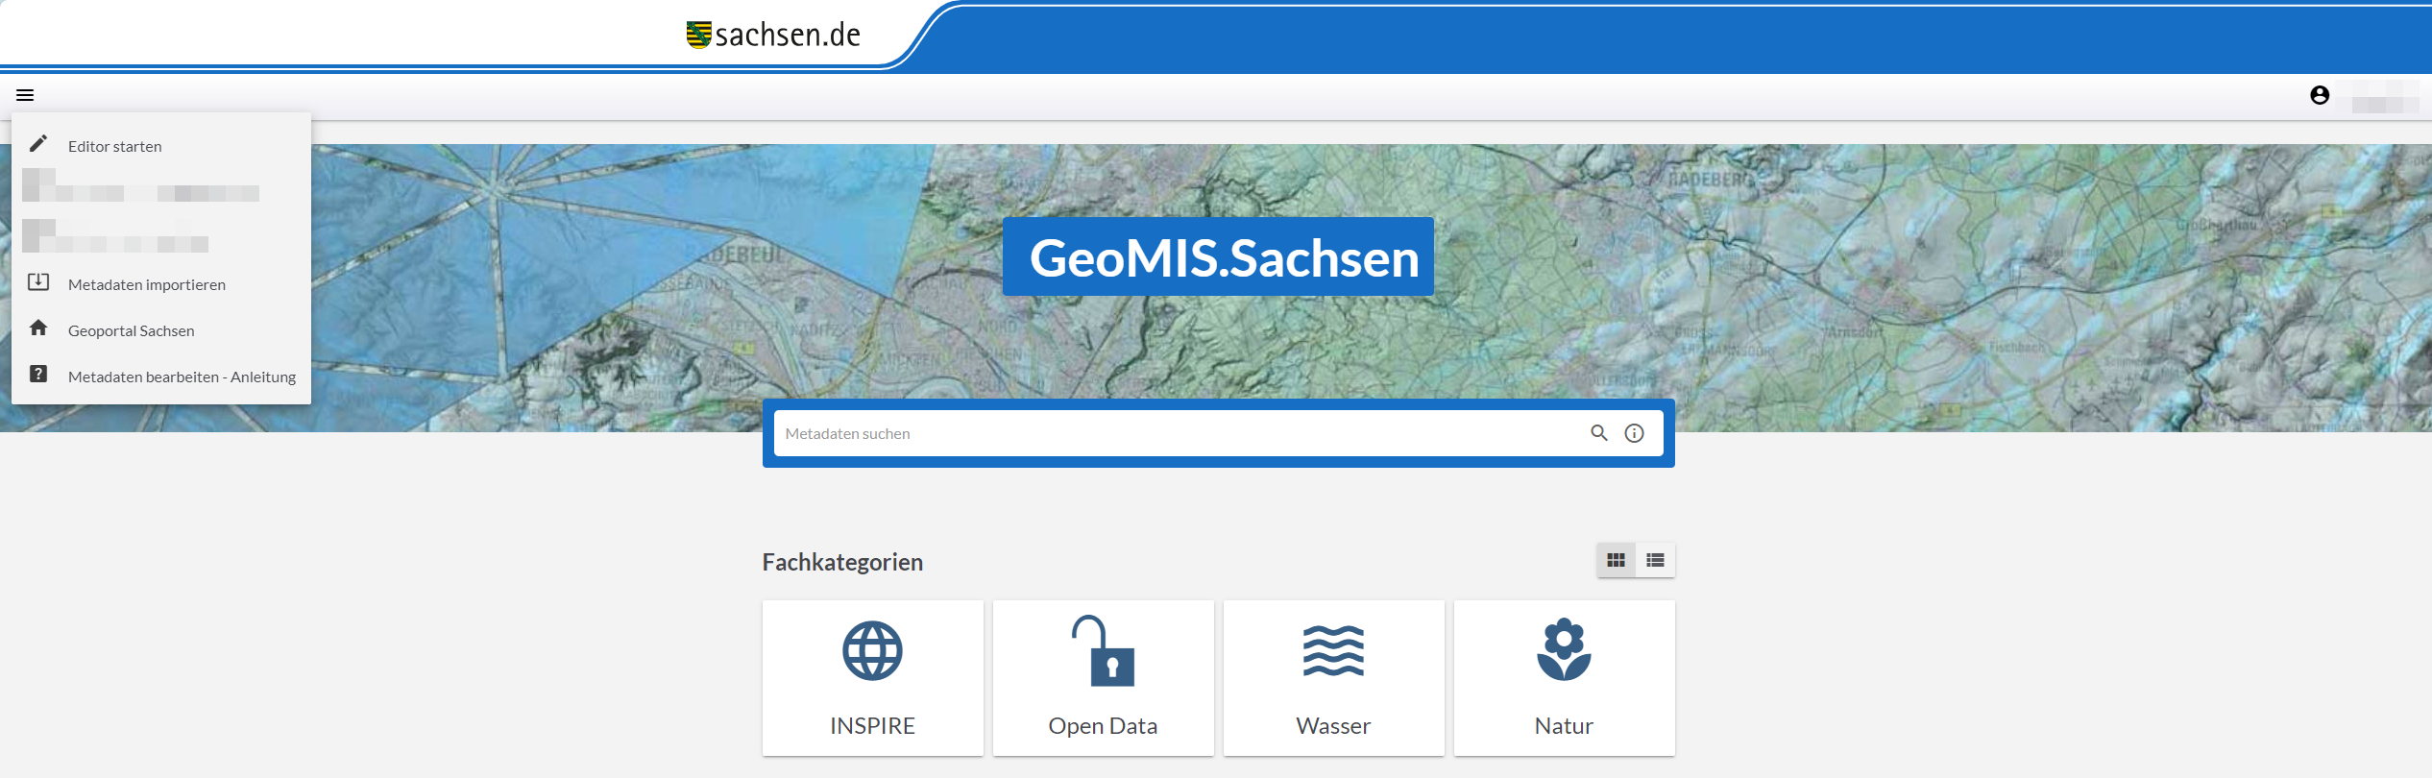The height and width of the screenshot is (778, 2432).
Task: Select Editor starten menu entry
Action: click(x=115, y=146)
